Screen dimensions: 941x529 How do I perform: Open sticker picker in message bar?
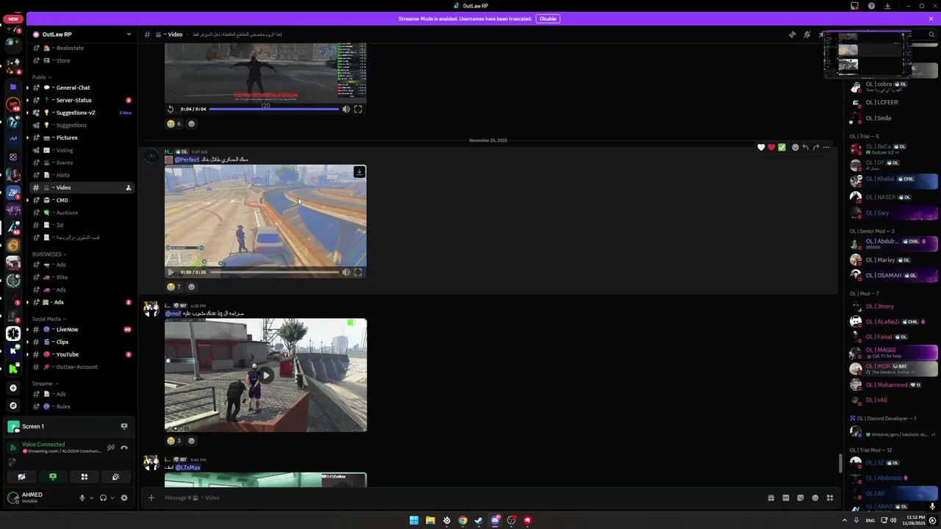pyautogui.click(x=801, y=497)
